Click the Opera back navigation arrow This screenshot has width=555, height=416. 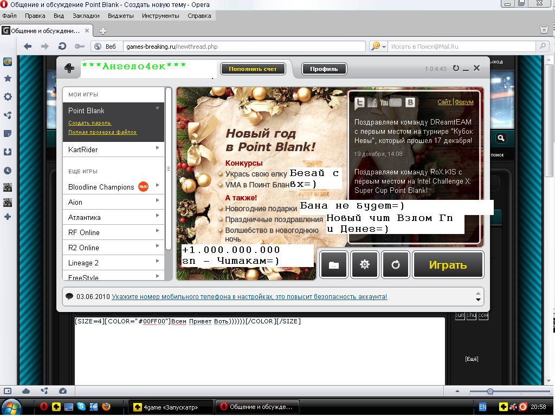(x=28, y=47)
